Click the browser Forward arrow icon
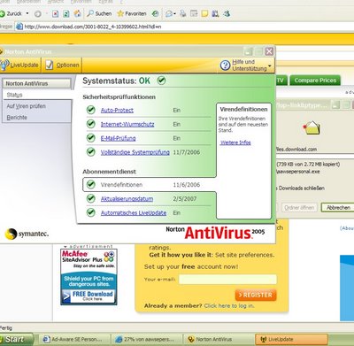The image size is (354, 346). tap(38, 13)
